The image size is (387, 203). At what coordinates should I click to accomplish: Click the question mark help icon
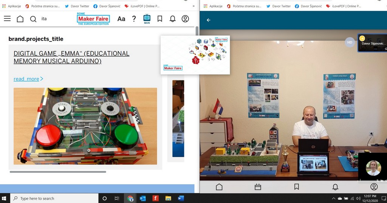(x=134, y=19)
